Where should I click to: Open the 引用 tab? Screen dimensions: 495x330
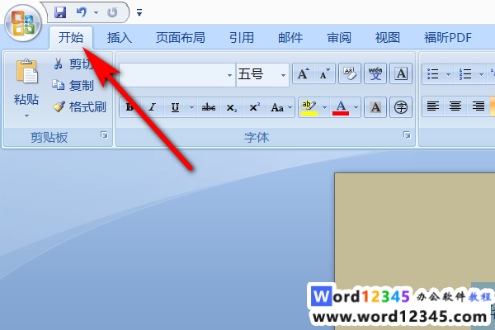[242, 38]
